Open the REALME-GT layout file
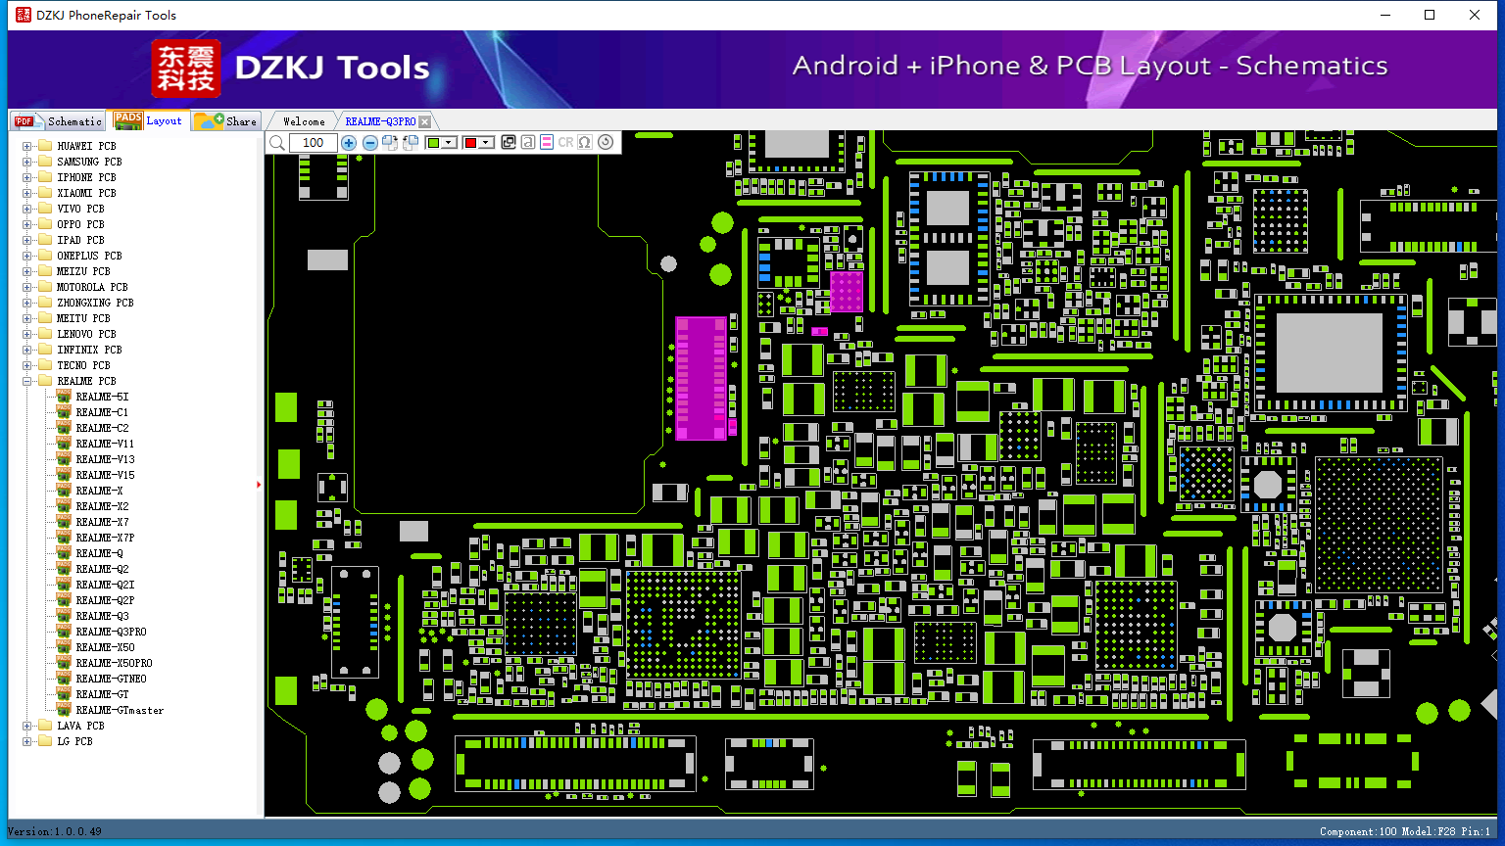 [102, 694]
